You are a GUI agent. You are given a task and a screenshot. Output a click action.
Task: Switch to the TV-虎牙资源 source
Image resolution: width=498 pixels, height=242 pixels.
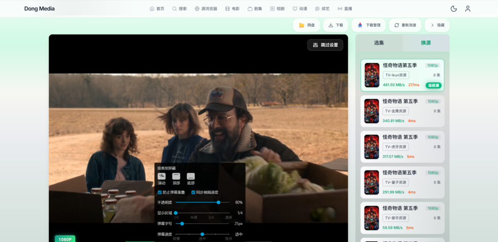click(x=403, y=147)
